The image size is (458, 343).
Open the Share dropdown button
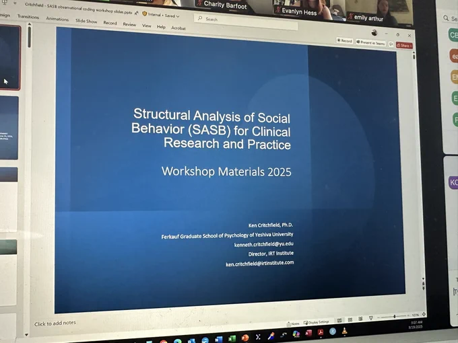(x=404, y=45)
